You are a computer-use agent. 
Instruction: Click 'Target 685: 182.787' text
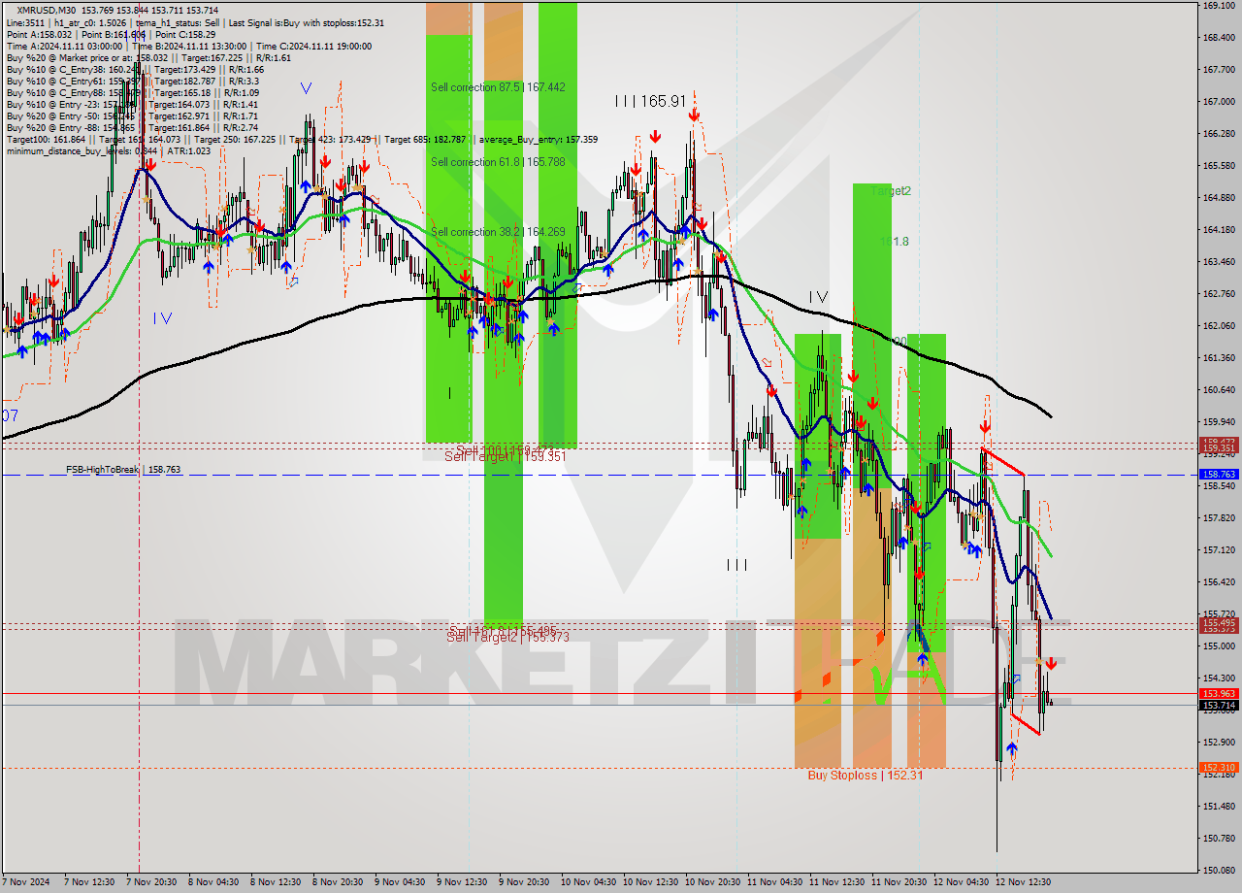click(425, 139)
